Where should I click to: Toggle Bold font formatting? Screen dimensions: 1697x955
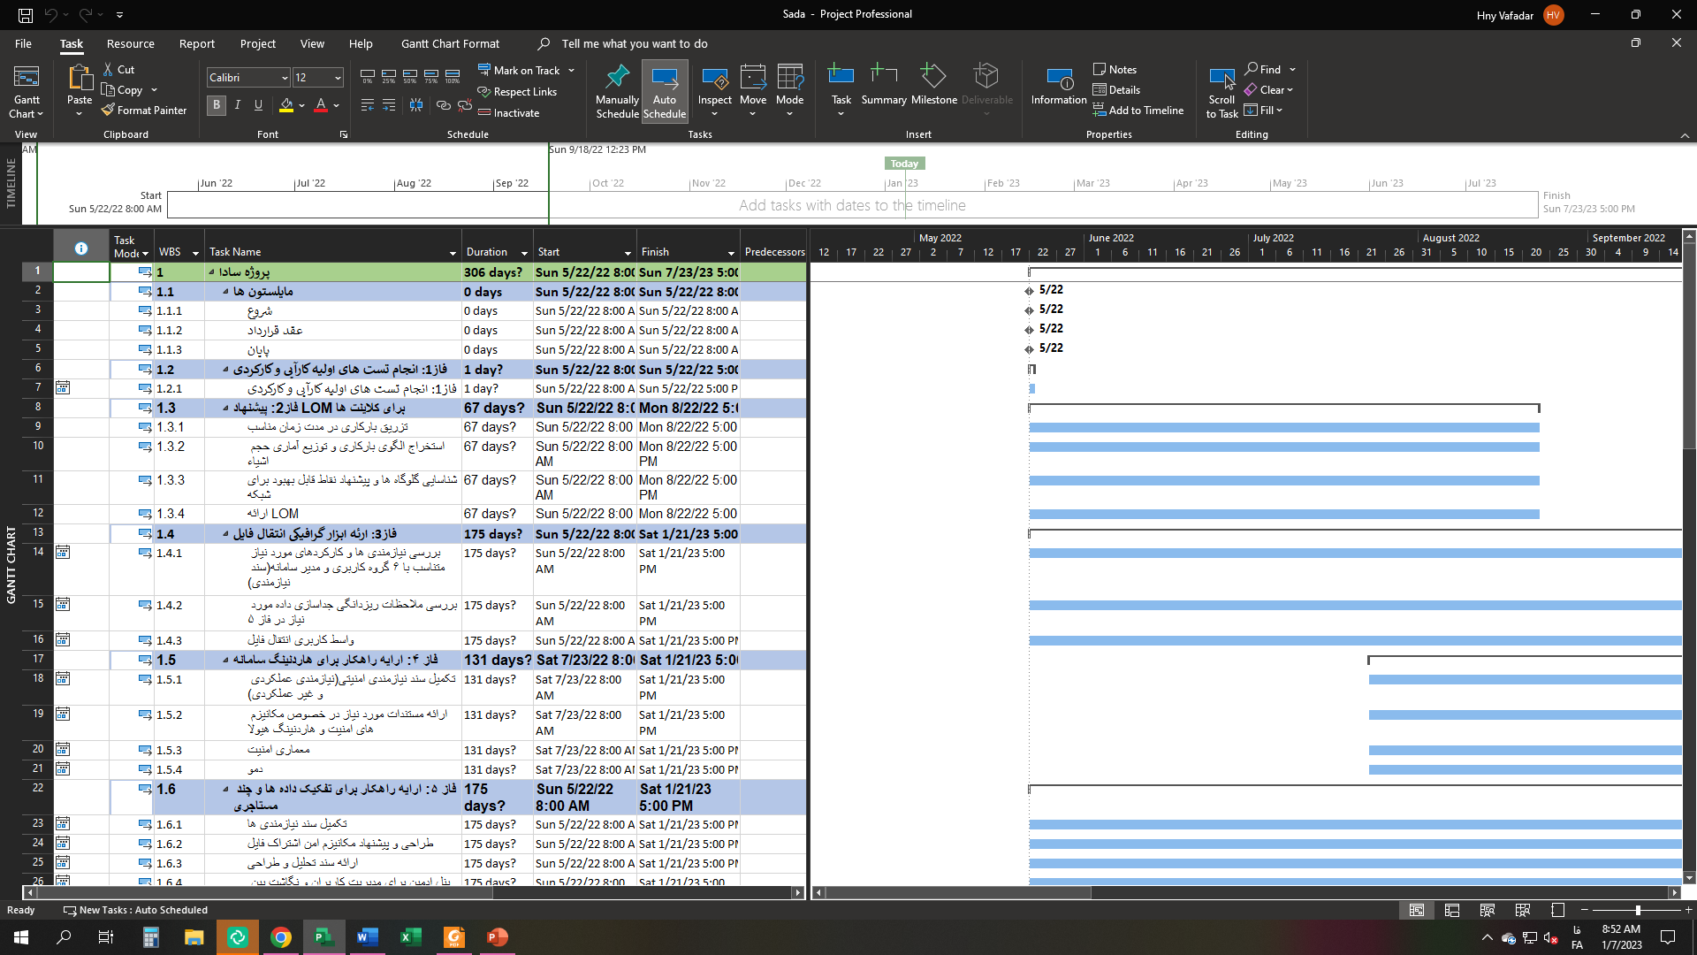click(x=217, y=105)
